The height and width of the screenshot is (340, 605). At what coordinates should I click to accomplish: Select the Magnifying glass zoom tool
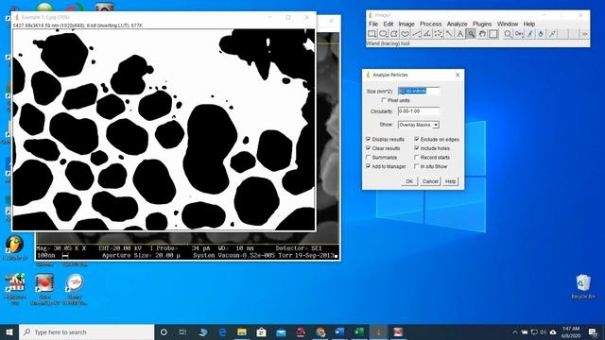click(x=471, y=34)
